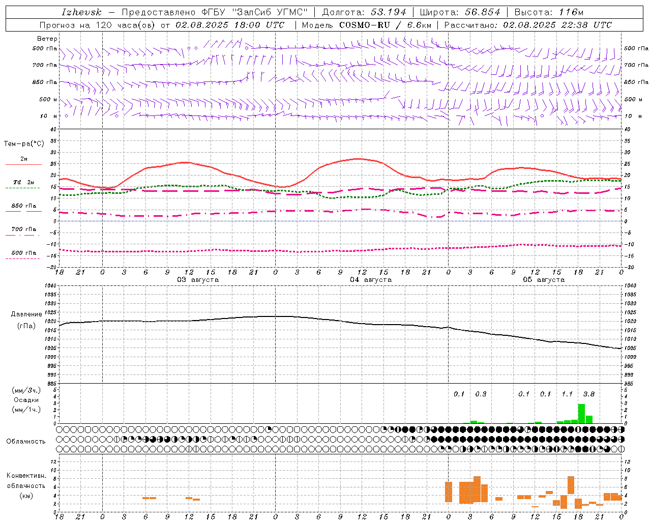Click the 'Тем-ра(°C)' temperature panel label
Screen dimensions: 651x521
[x=24, y=144]
